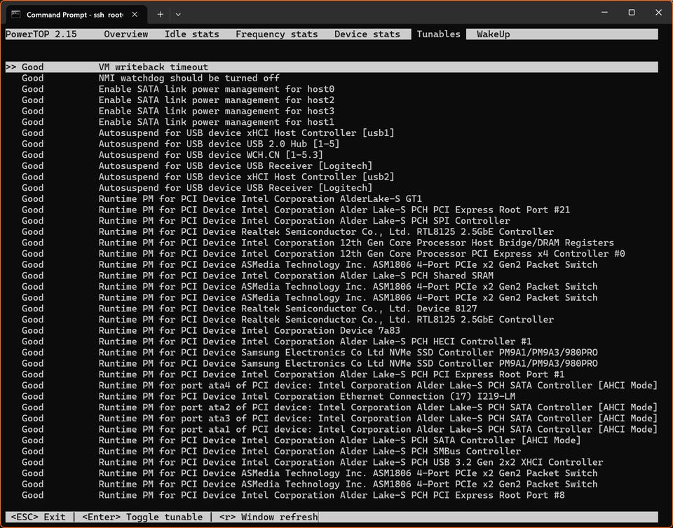Click the r Window refresh hint

coord(268,517)
